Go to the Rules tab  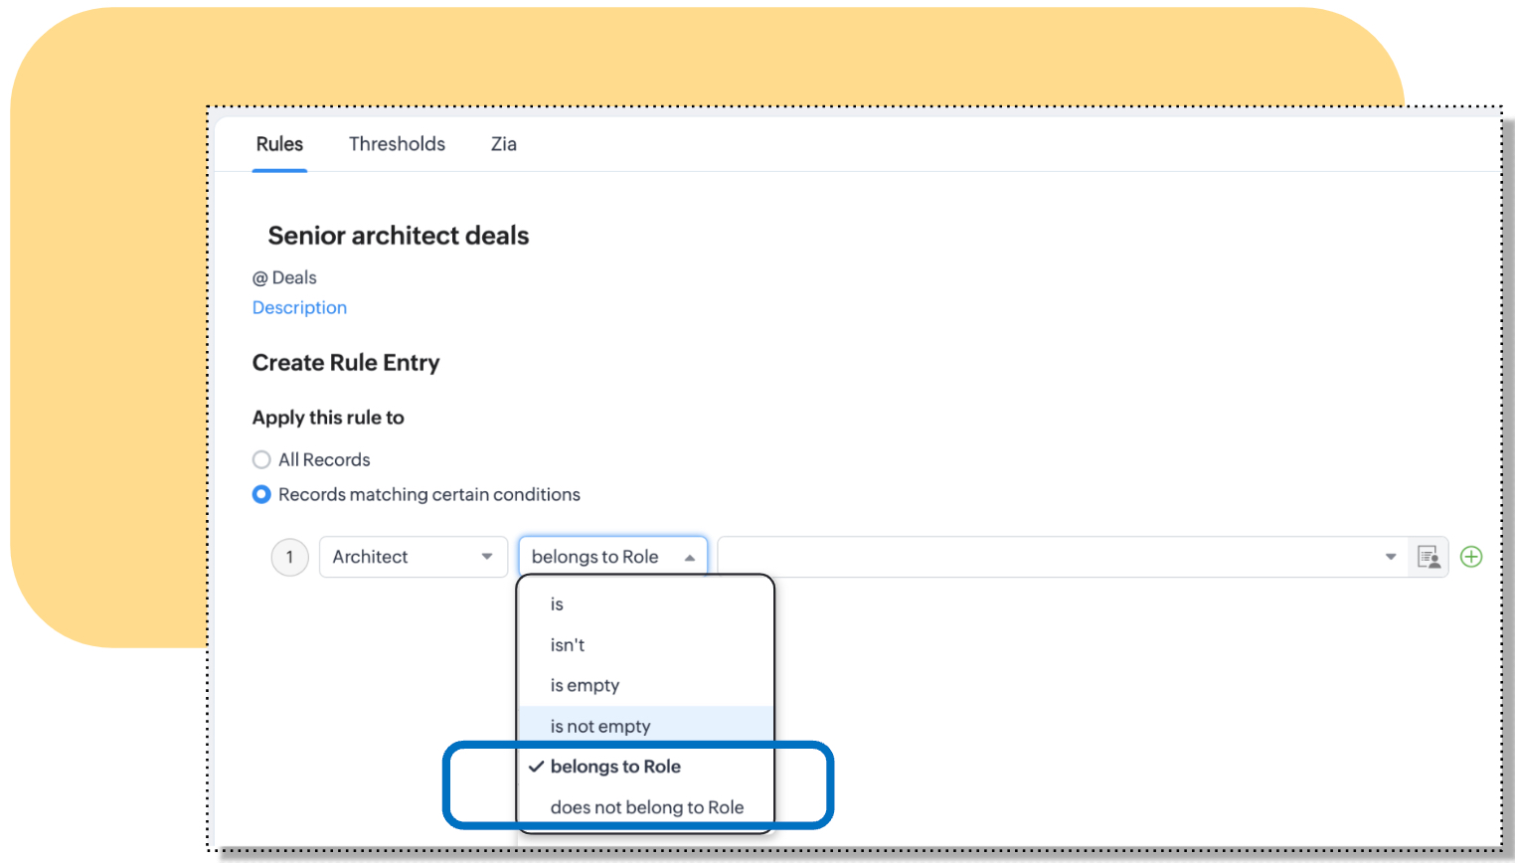point(279,144)
